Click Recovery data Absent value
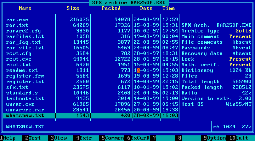255x141 pixels. [x=242, y=54]
